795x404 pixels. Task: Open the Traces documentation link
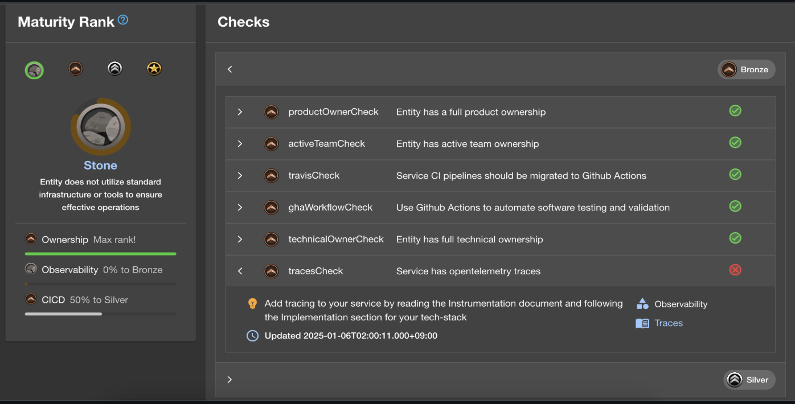[x=669, y=323]
